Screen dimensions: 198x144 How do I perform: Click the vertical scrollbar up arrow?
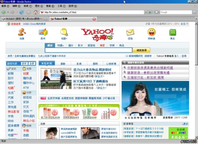196,23
